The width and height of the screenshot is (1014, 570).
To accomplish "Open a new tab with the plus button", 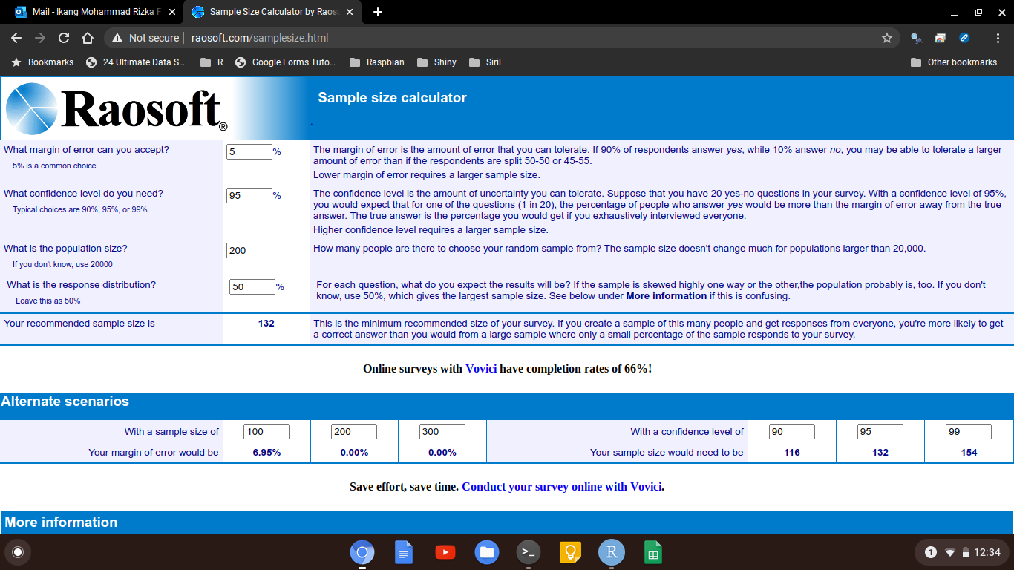I will click(x=378, y=12).
